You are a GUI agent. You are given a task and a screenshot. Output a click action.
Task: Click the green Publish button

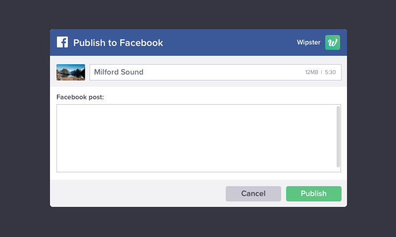click(314, 194)
